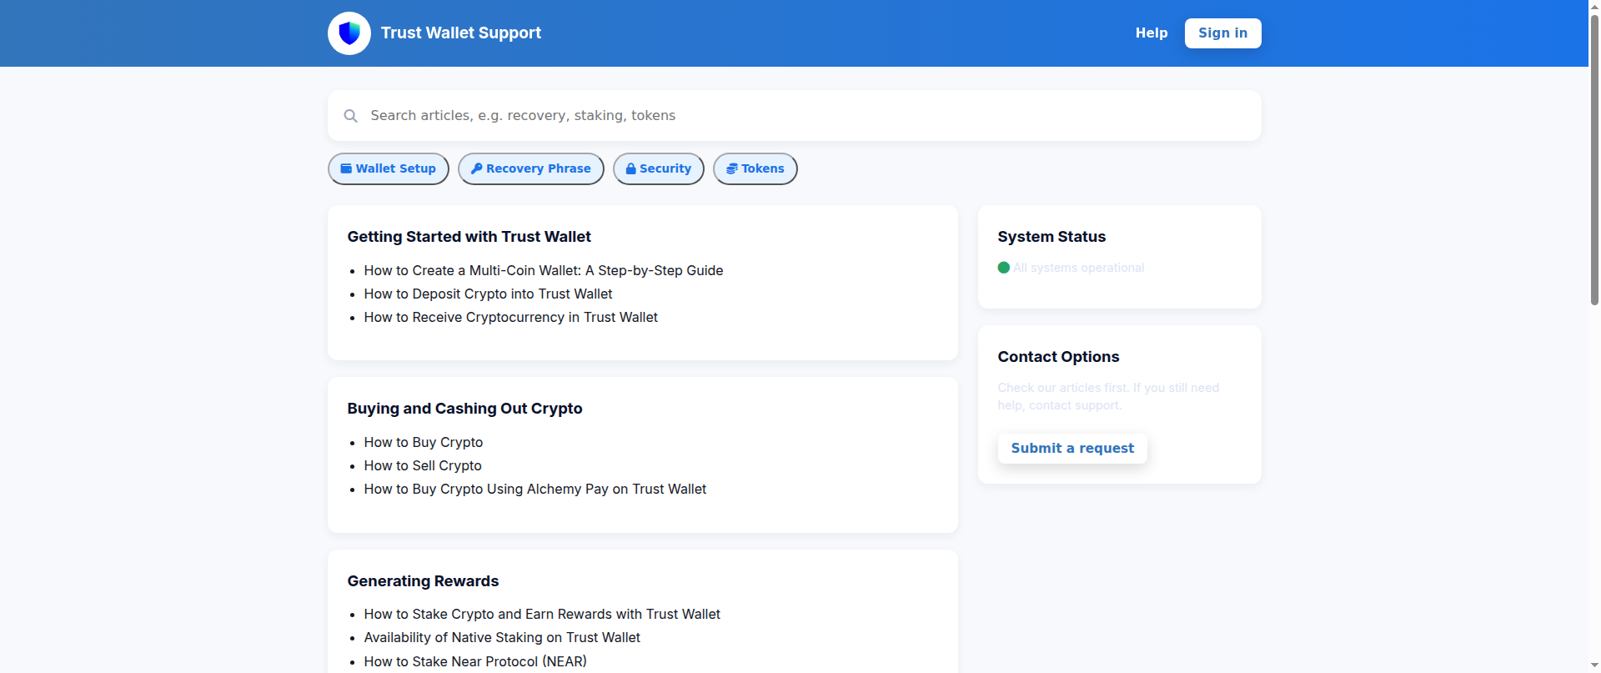This screenshot has height=673, width=1601.
Task: Open the Help link in header
Action: (1152, 33)
